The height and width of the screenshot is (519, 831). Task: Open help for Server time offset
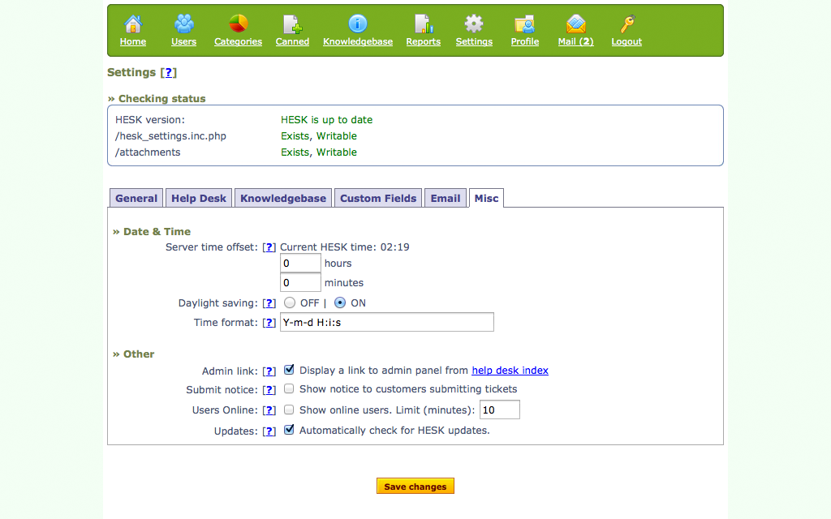pyautogui.click(x=269, y=247)
